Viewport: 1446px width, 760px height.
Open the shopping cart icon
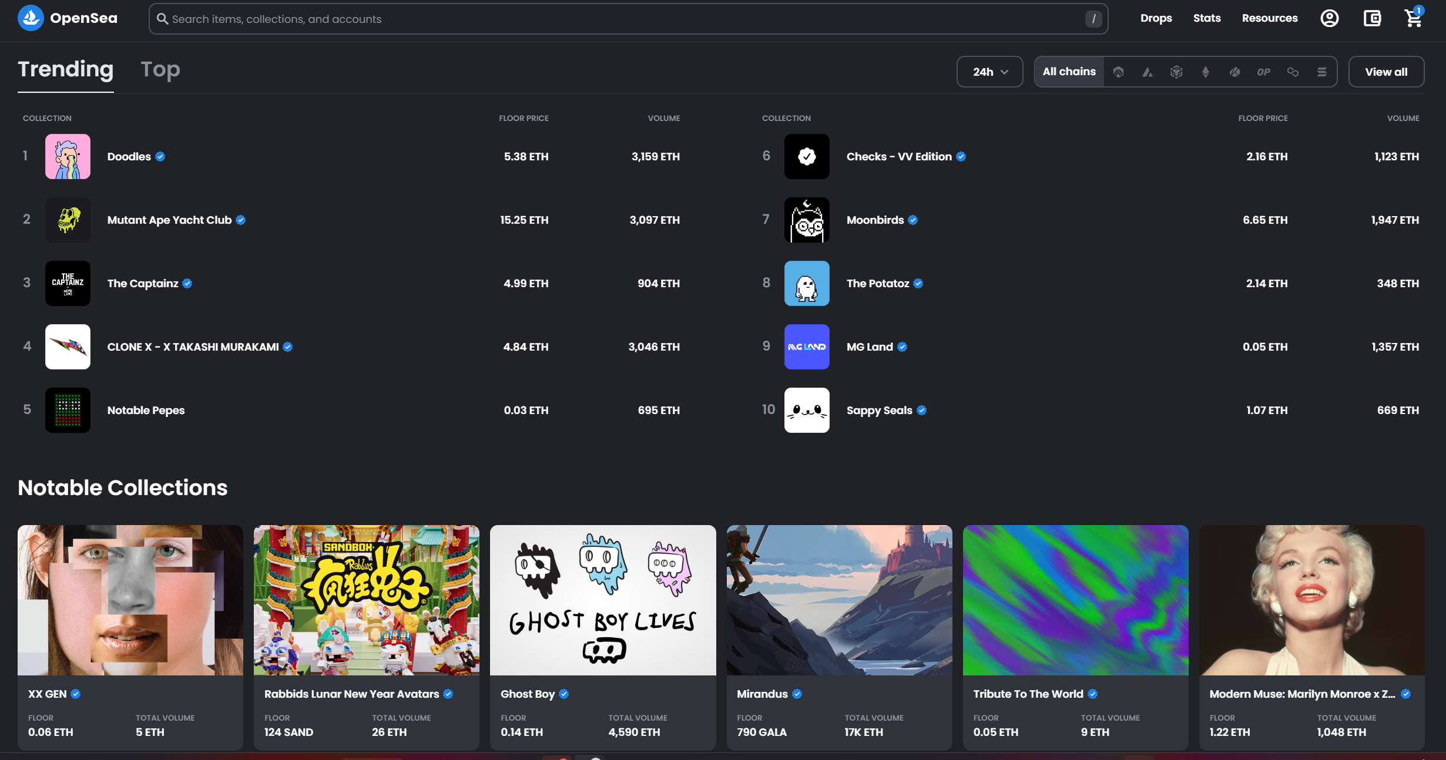pyautogui.click(x=1413, y=18)
